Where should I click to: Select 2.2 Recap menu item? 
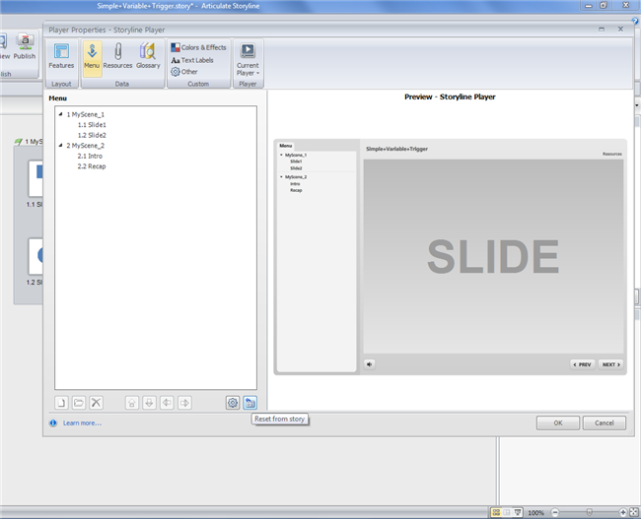pyautogui.click(x=92, y=166)
